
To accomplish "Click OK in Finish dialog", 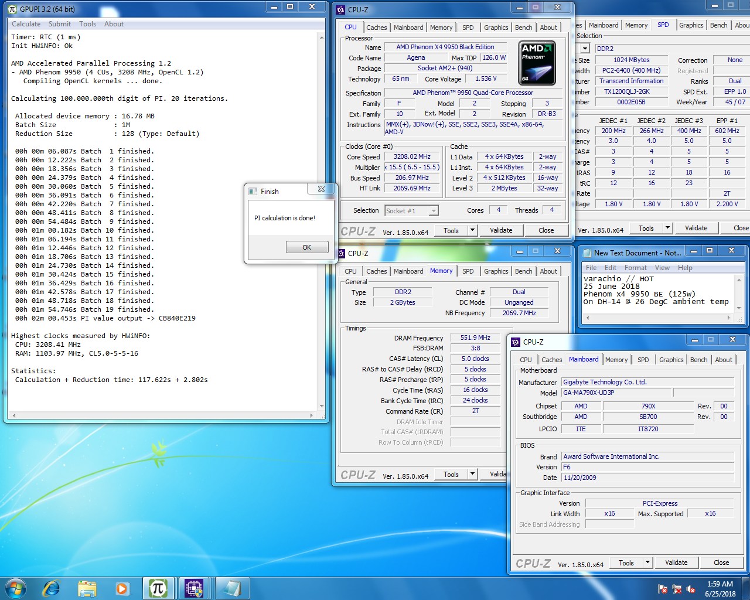I will [306, 247].
